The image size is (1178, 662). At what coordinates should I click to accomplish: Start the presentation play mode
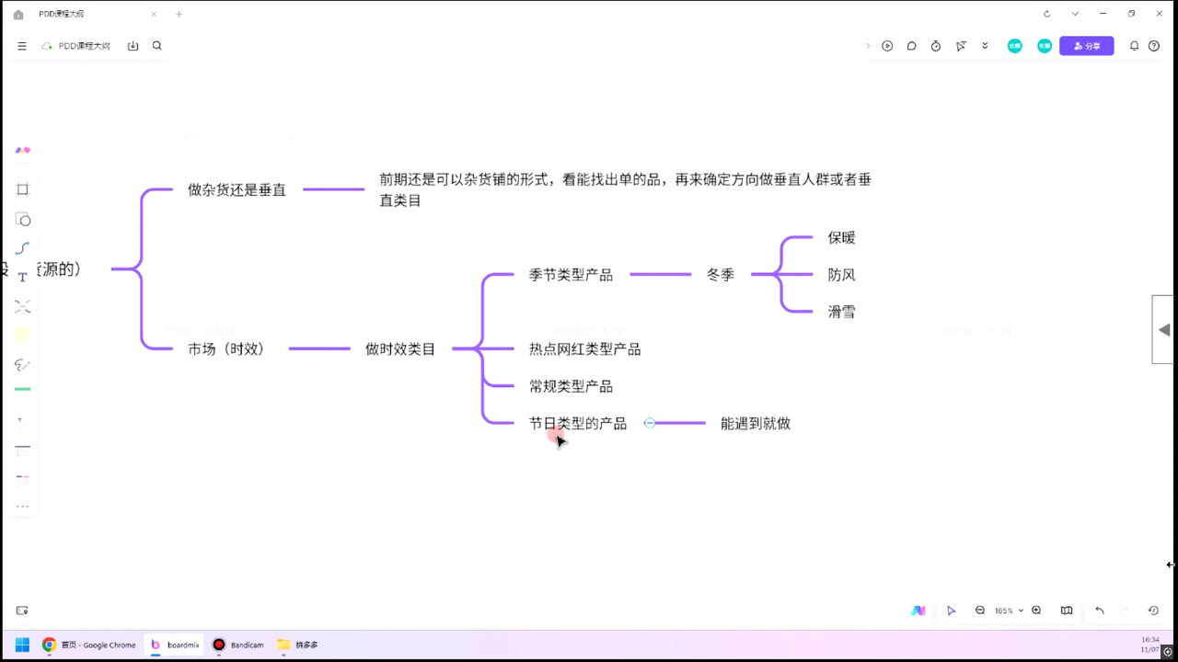887,46
